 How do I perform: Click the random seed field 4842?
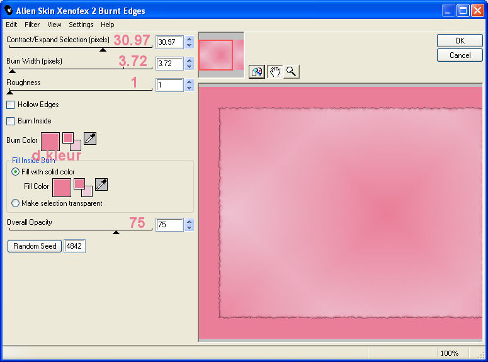(x=74, y=246)
